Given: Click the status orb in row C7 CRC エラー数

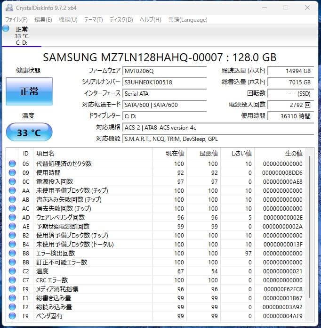Looking at the screenshot, I should click(12, 280).
